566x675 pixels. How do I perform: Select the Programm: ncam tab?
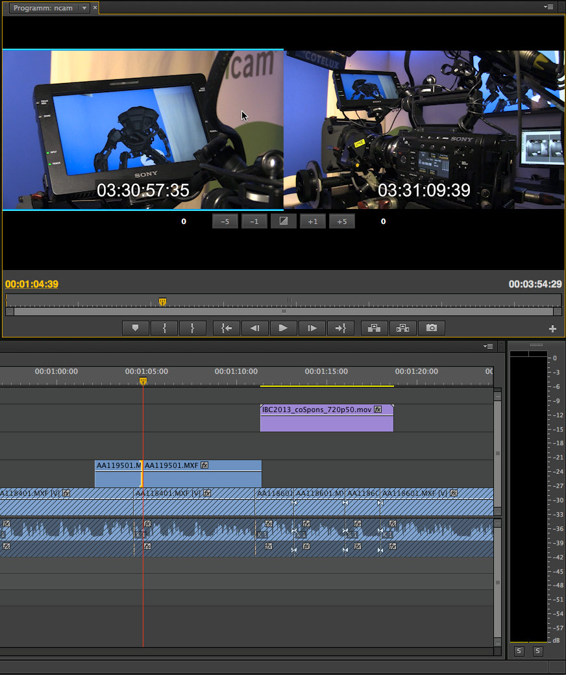coord(43,8)
